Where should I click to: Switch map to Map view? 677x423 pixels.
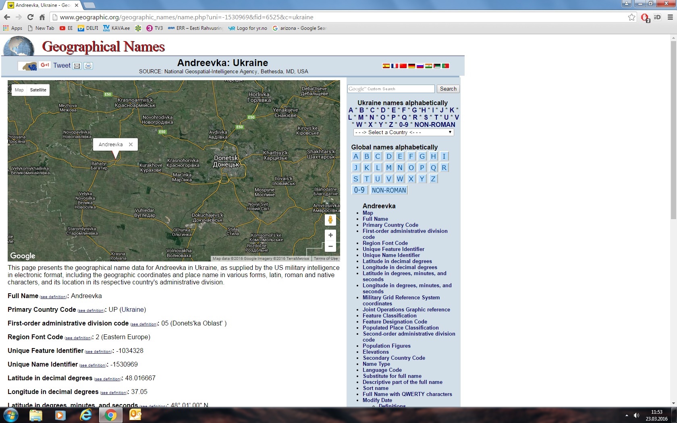(x=19, y=90)
